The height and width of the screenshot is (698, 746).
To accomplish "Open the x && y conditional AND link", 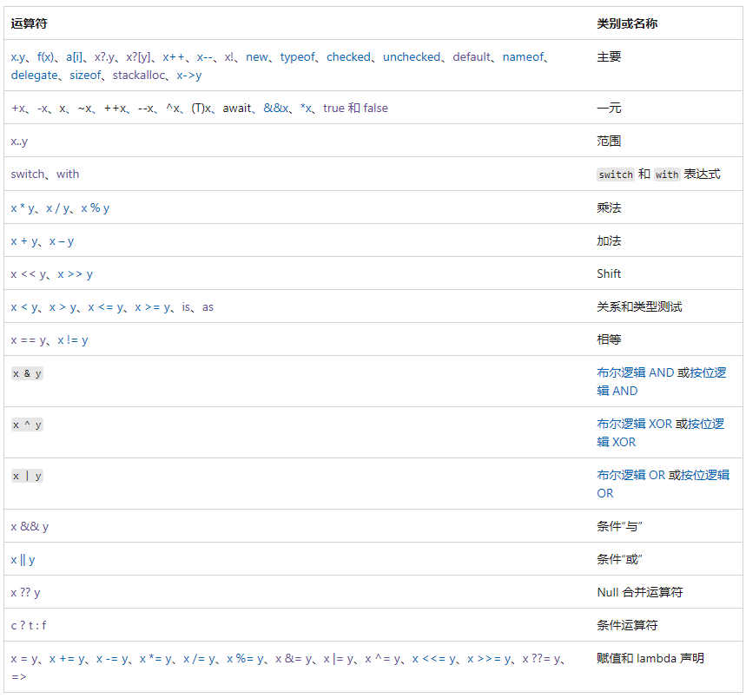I will tap(30, 527).
